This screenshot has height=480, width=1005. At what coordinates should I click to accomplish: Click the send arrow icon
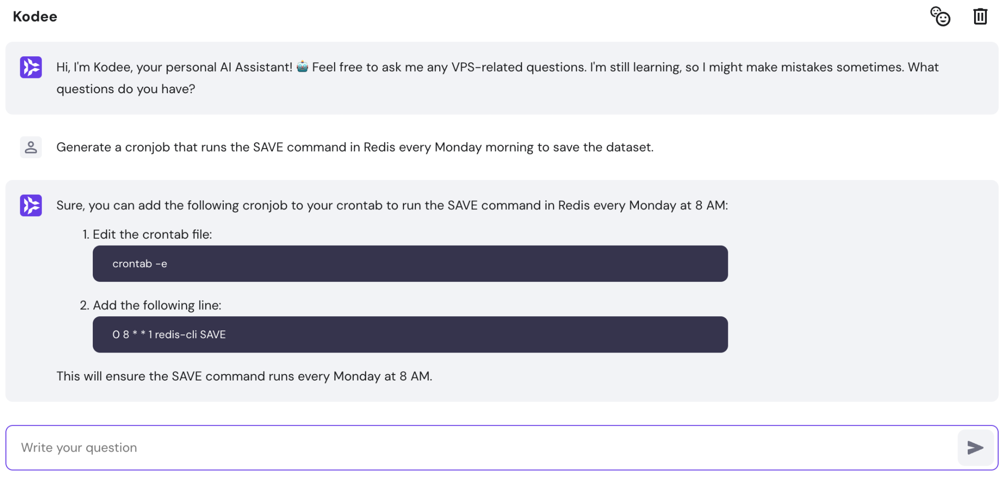(x=976, y=447)
